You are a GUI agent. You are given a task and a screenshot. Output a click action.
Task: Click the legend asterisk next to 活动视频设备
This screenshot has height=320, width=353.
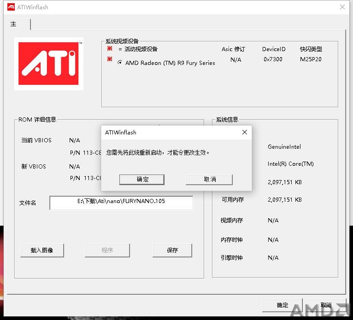click(110, 48)
